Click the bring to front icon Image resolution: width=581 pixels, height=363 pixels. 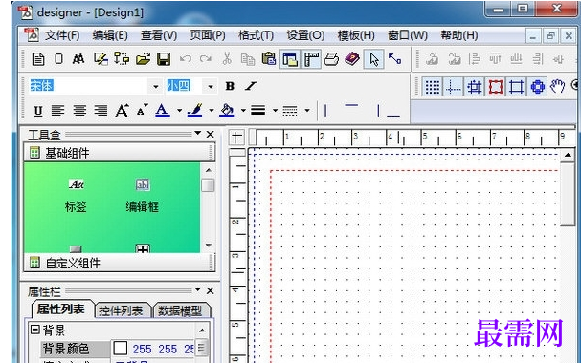(x=432, y=59)
